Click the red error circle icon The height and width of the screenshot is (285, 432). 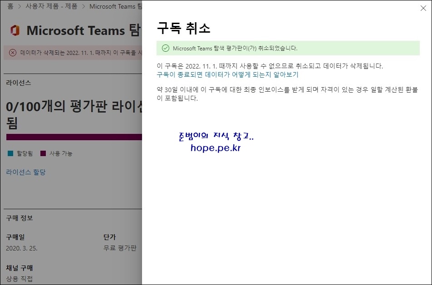tap(13, 53)
